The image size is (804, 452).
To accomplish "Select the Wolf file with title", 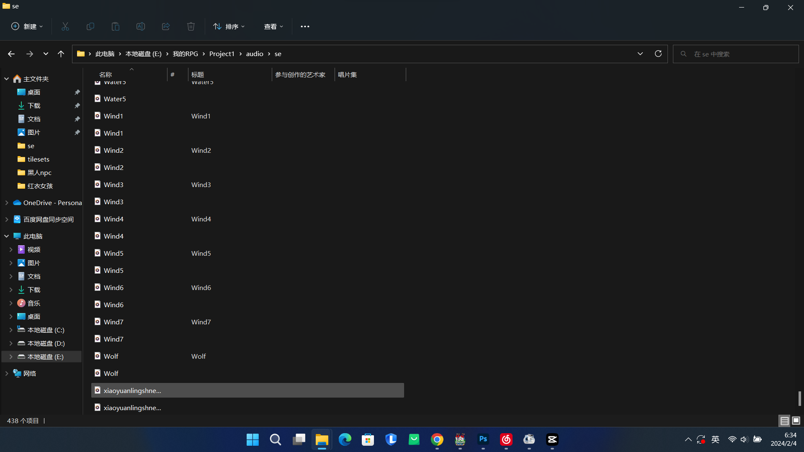I will click(x=247, y=356).
